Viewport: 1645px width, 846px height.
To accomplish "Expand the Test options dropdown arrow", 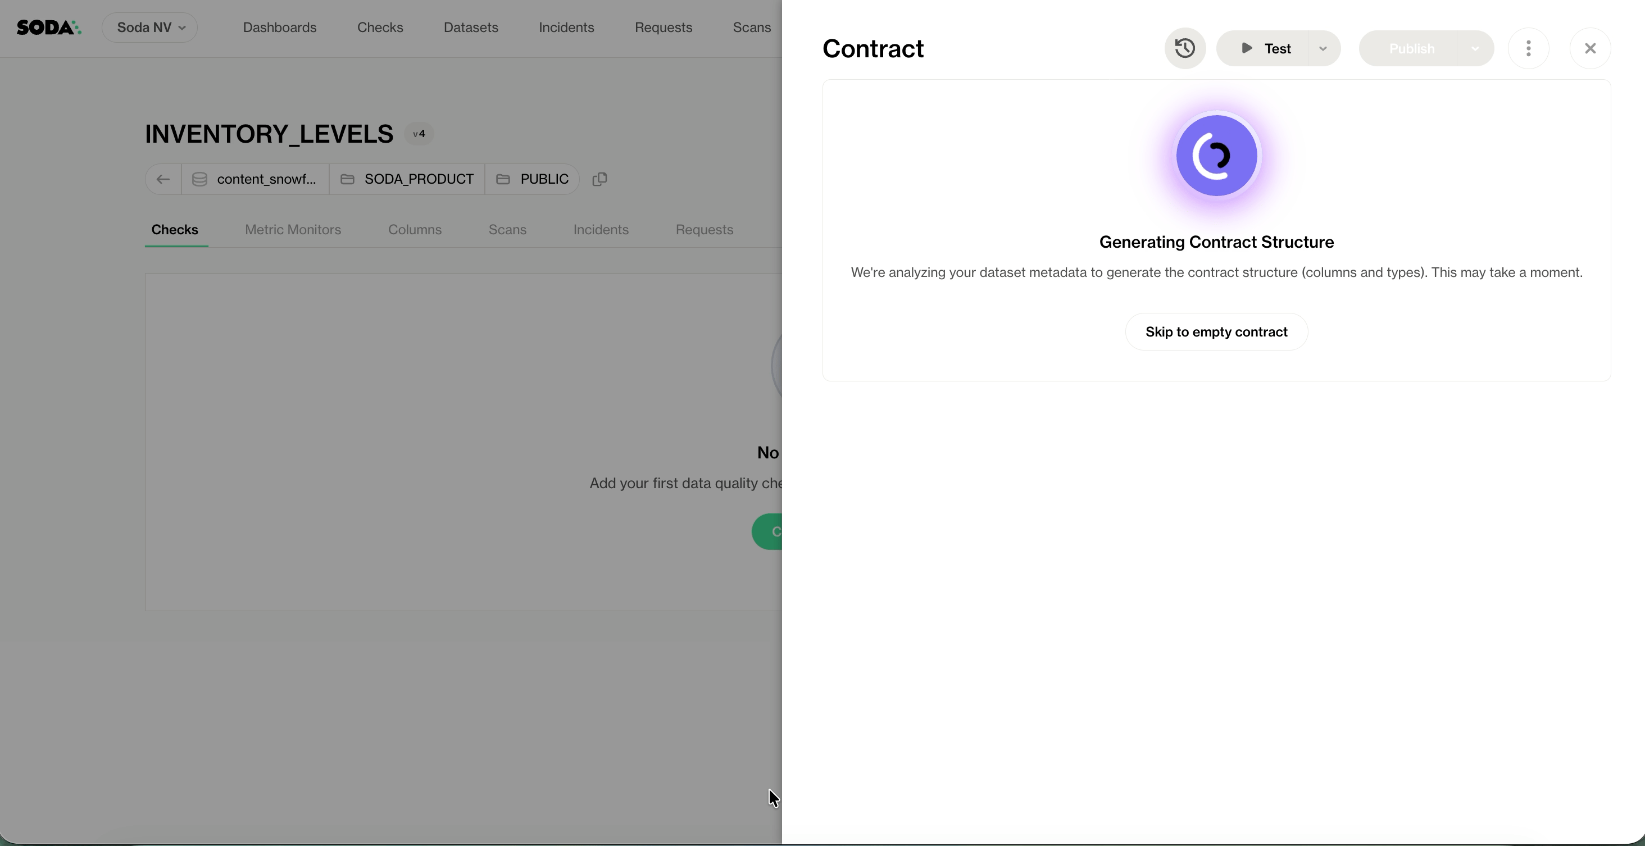I will tap(1323, 48).
